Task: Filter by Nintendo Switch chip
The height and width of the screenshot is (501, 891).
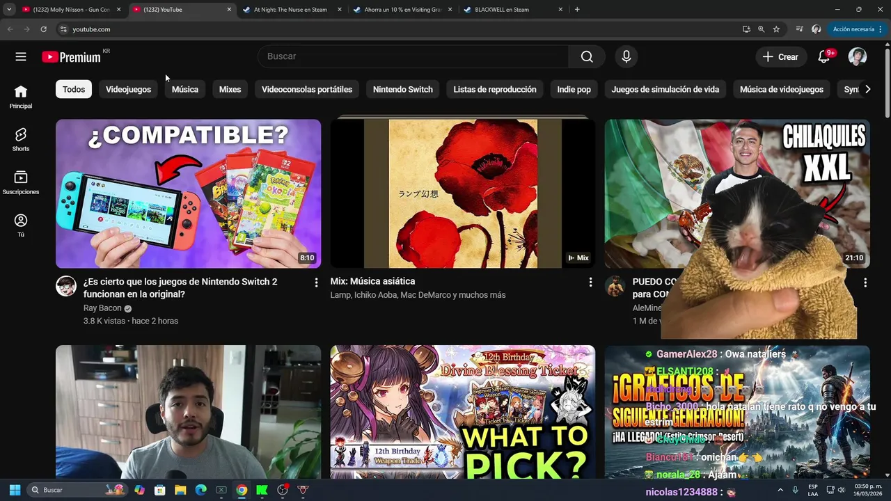Action: pyautogui.click(x=403, y=89)
